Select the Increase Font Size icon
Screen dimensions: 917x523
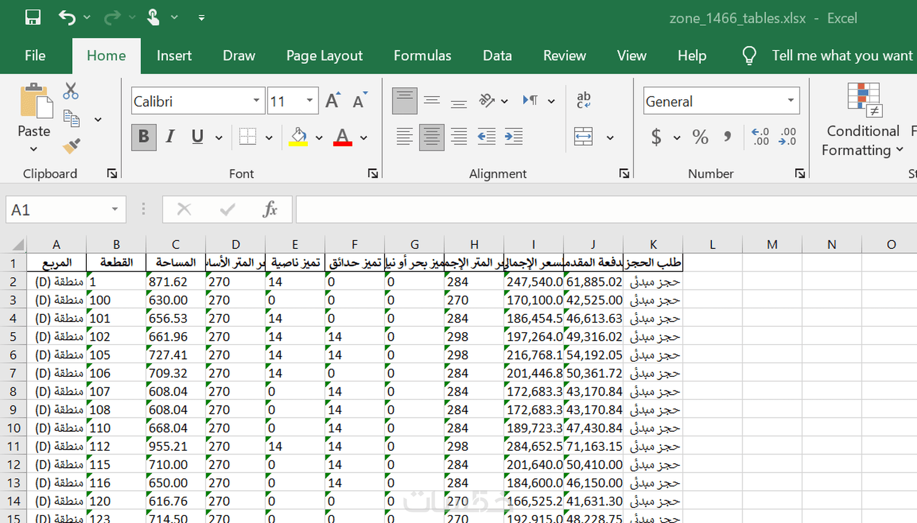coord(332,99)
